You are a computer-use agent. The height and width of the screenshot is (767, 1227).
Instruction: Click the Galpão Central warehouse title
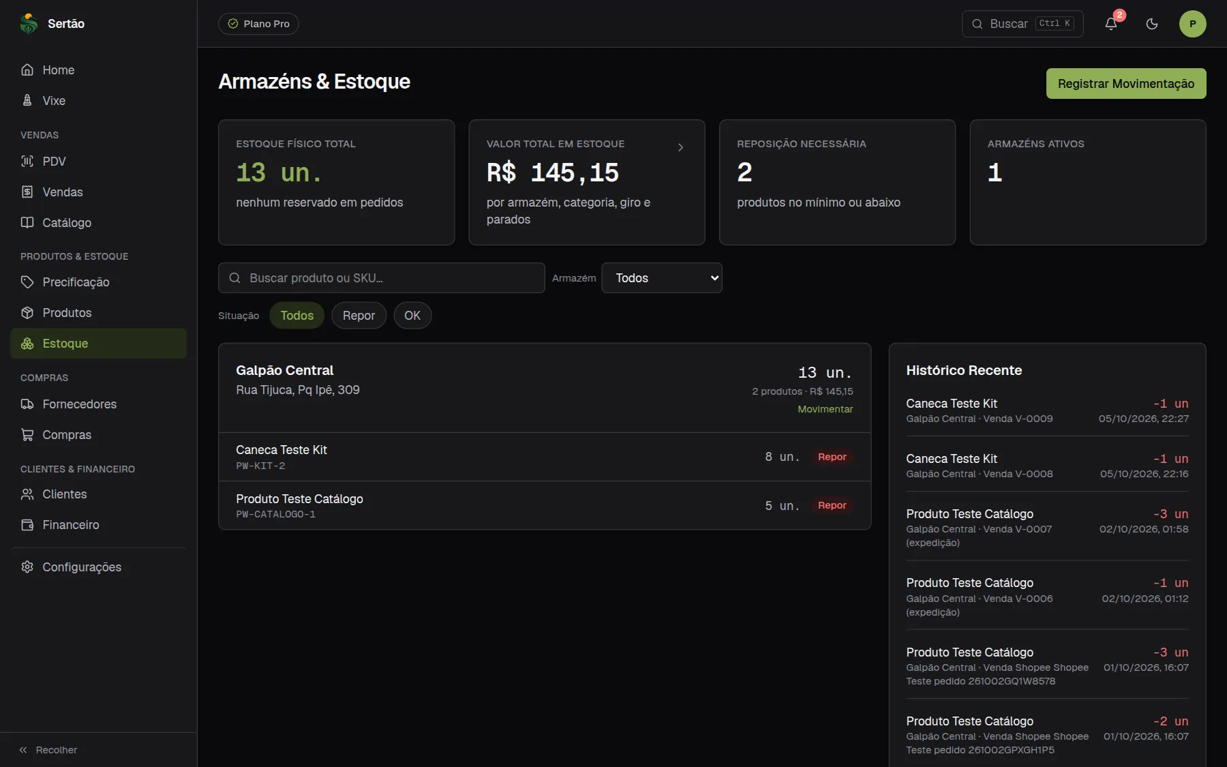[284, 370]
